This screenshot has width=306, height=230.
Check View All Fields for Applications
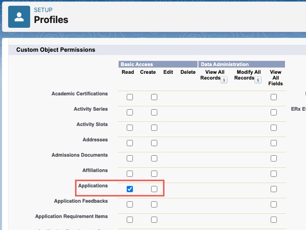(273, 189)
